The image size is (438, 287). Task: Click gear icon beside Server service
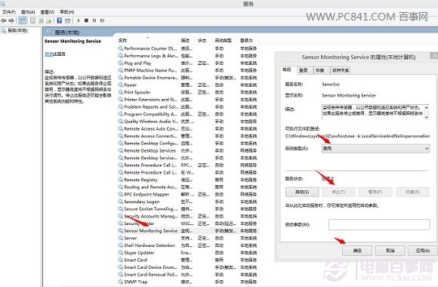120,238
